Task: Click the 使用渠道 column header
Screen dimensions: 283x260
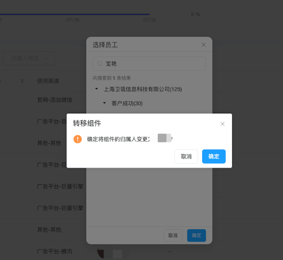Action: click(x=48, y=81)
